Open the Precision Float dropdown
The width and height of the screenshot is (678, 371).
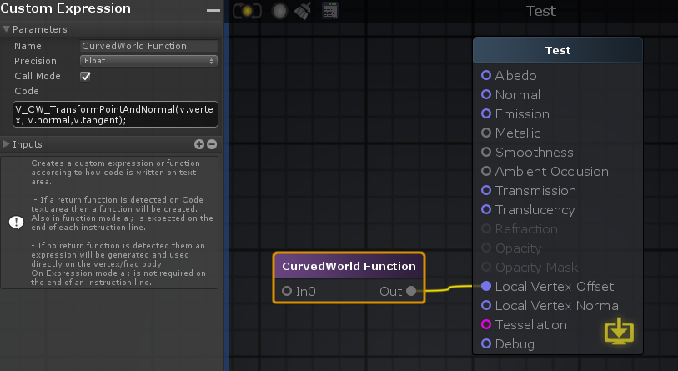click(x=148, y=61)
